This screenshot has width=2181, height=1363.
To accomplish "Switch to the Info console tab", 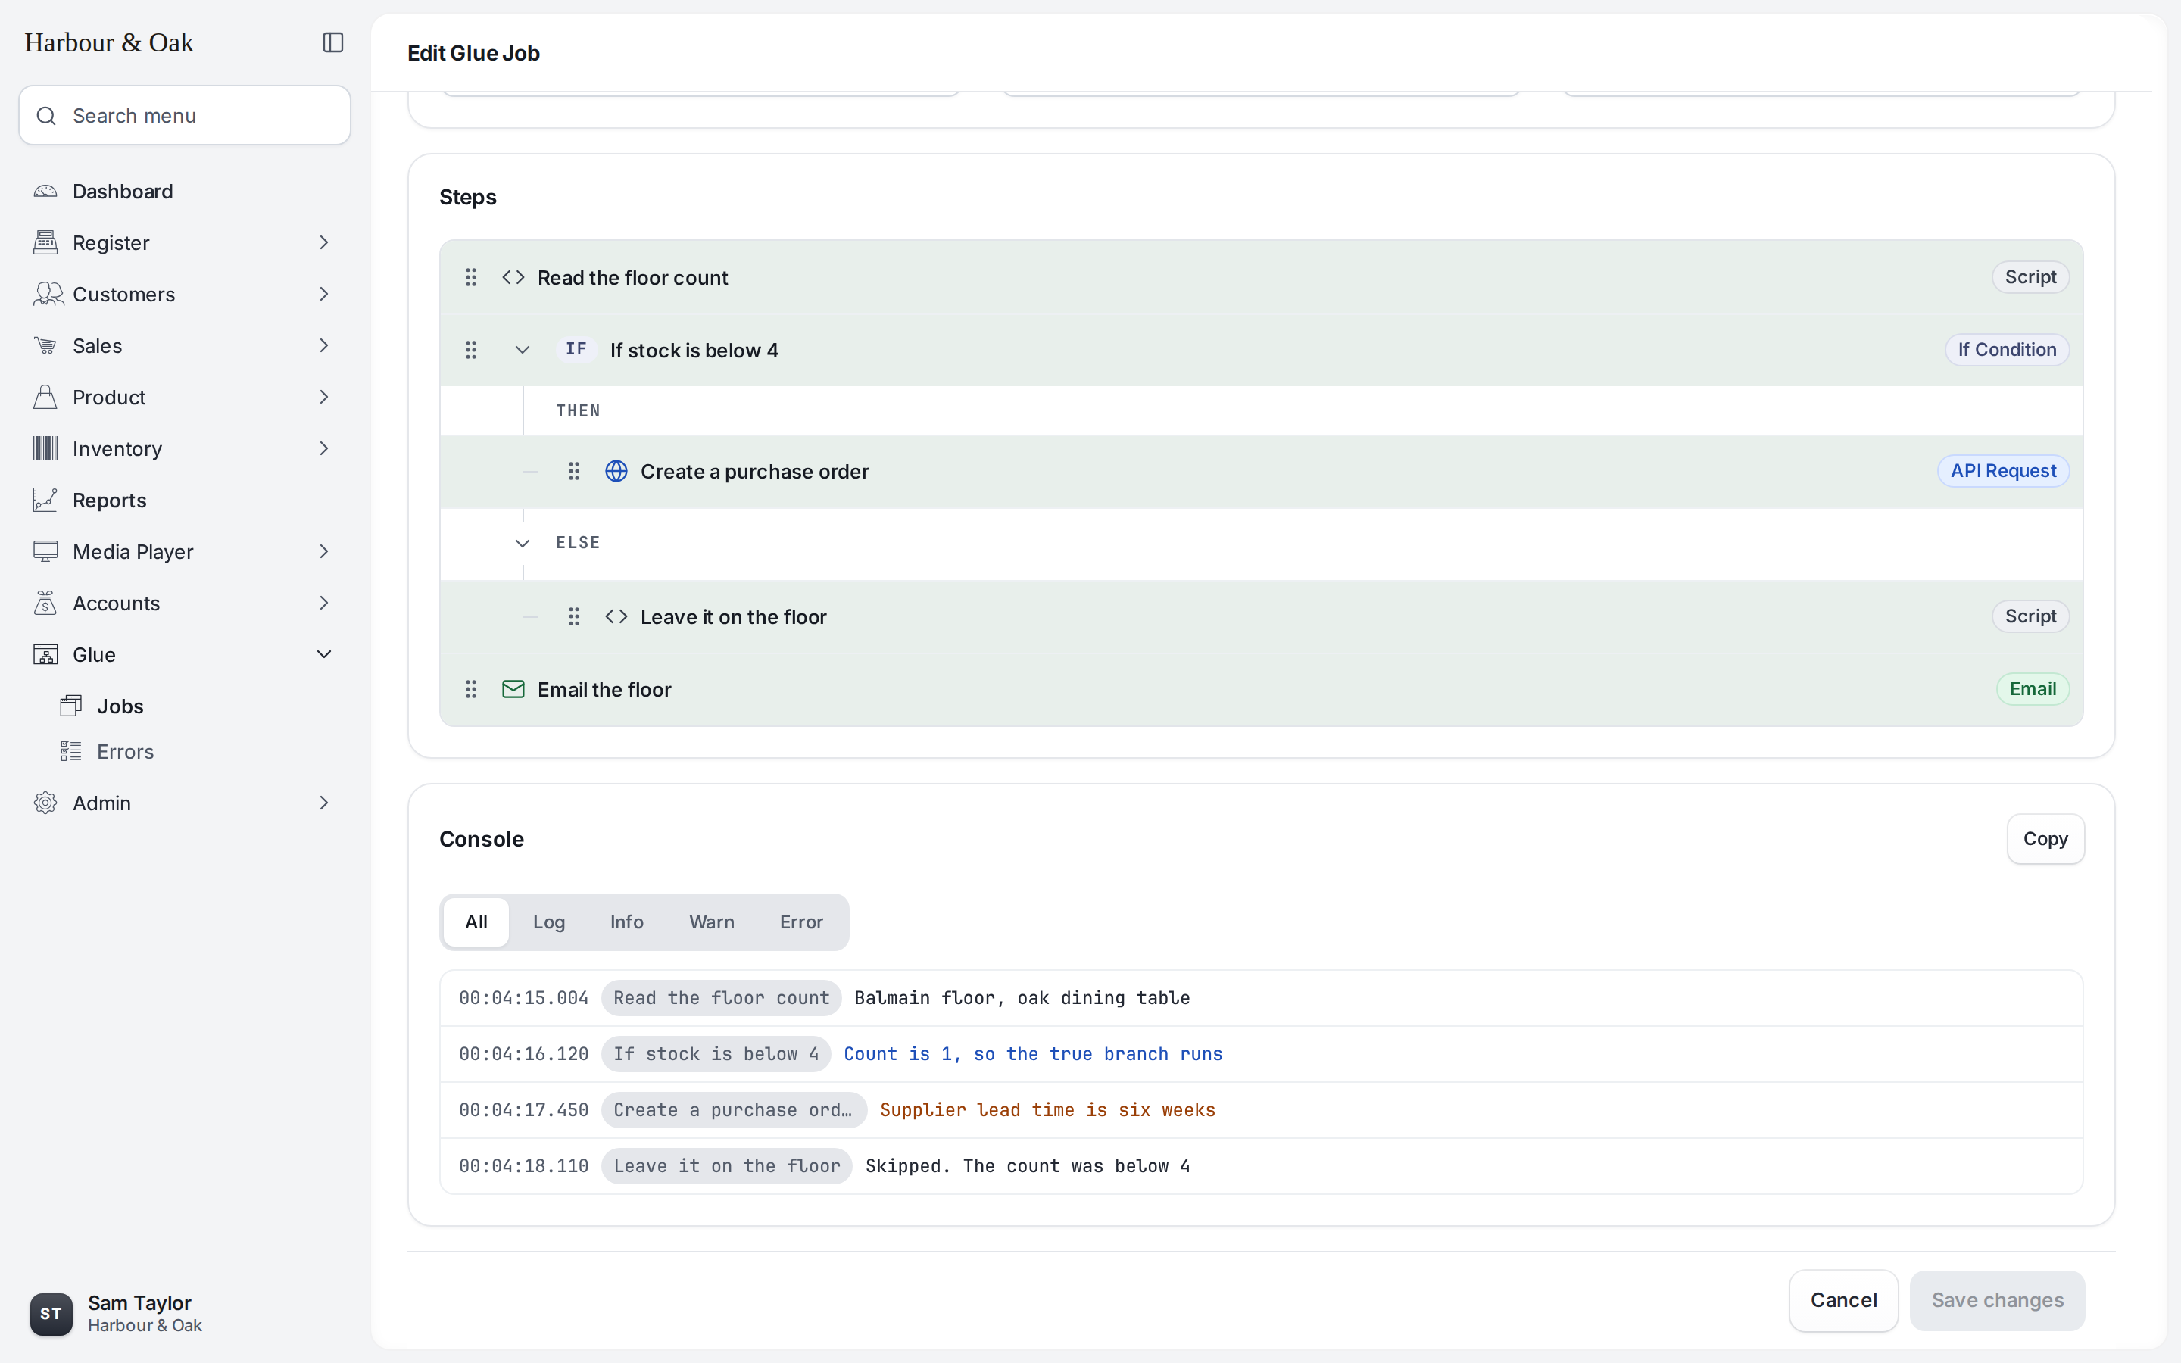I will click(626, 922).
